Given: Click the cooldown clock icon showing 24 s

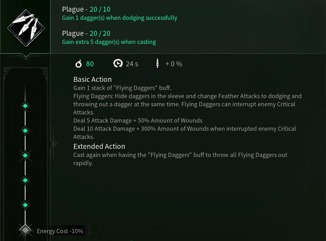Looking at the screenshot, I should click(x=118, y=63).
